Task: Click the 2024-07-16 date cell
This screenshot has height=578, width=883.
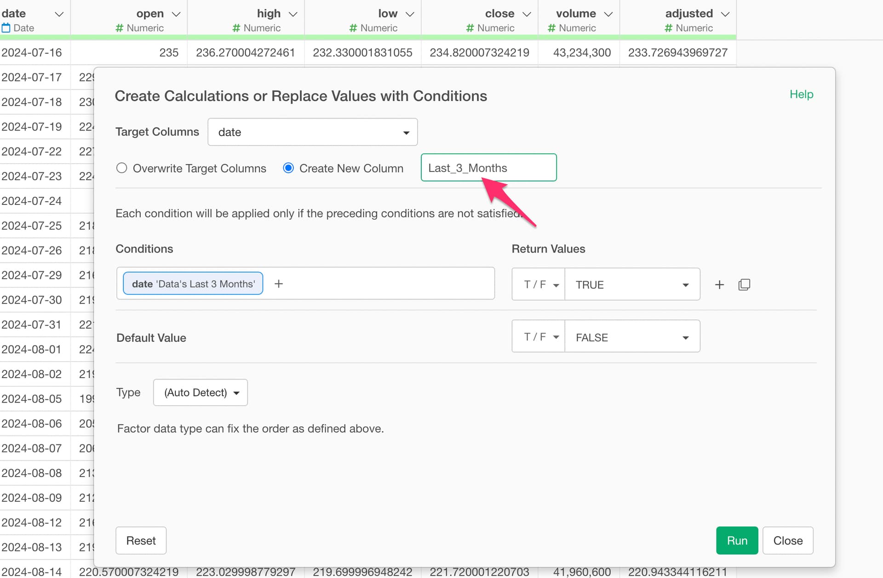Action: tap(35, 52)
